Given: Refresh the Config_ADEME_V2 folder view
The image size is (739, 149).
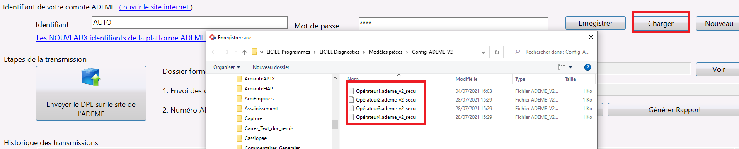Looking at the screenshot, I should (497, 52).
